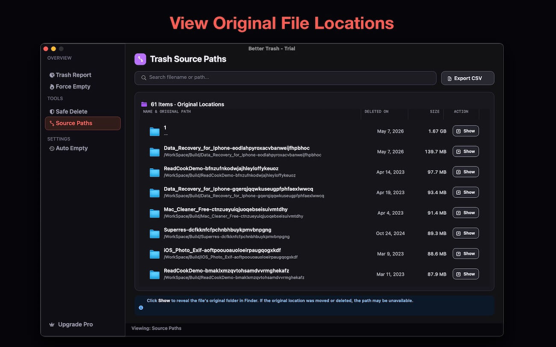Click the purple folder icon beside 61 Items
Screen dimensions: 556x347
(144, 104)
